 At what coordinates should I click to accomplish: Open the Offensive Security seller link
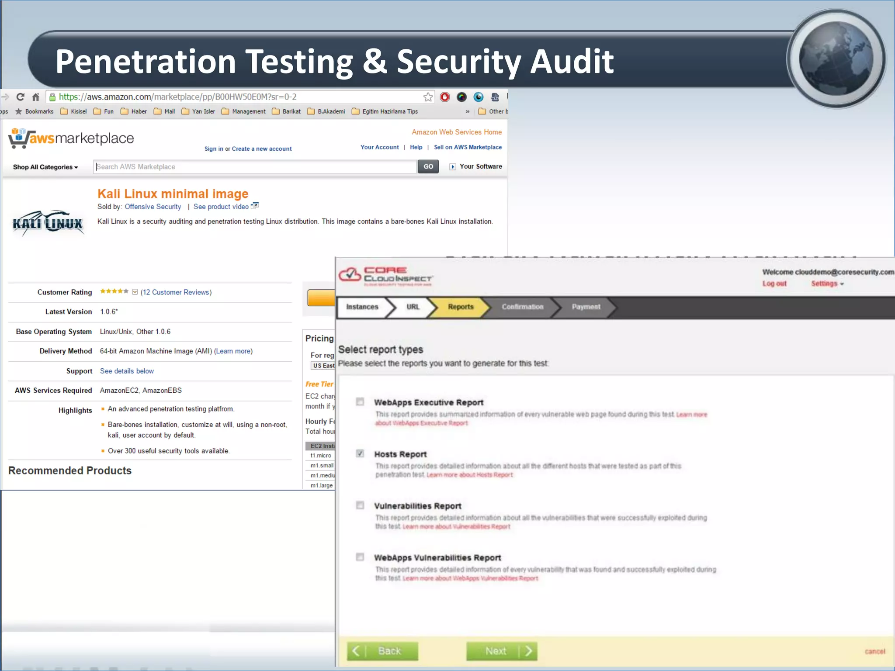click(153, 207)
